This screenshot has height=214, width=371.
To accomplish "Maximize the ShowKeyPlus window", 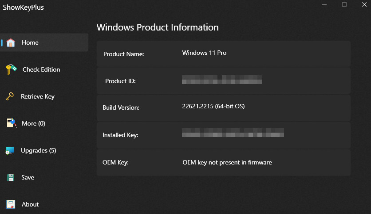I will (344, 4).
